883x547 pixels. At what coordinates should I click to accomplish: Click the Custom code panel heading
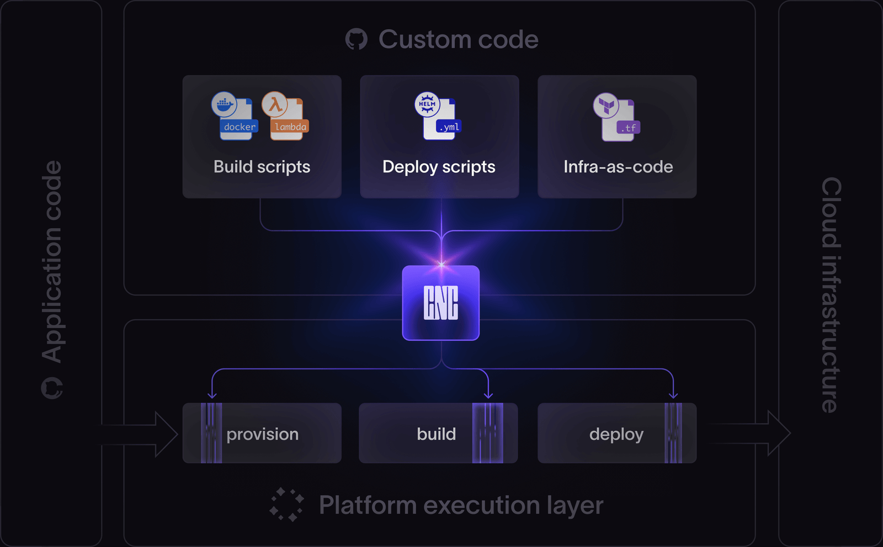tap(458, 39)
